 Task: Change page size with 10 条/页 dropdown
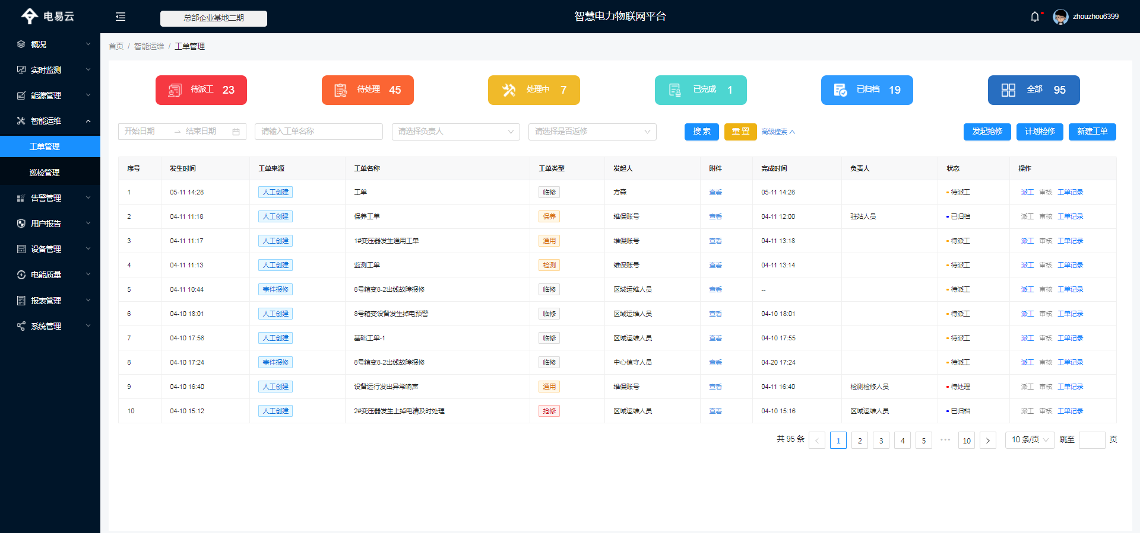point(1030,440)
